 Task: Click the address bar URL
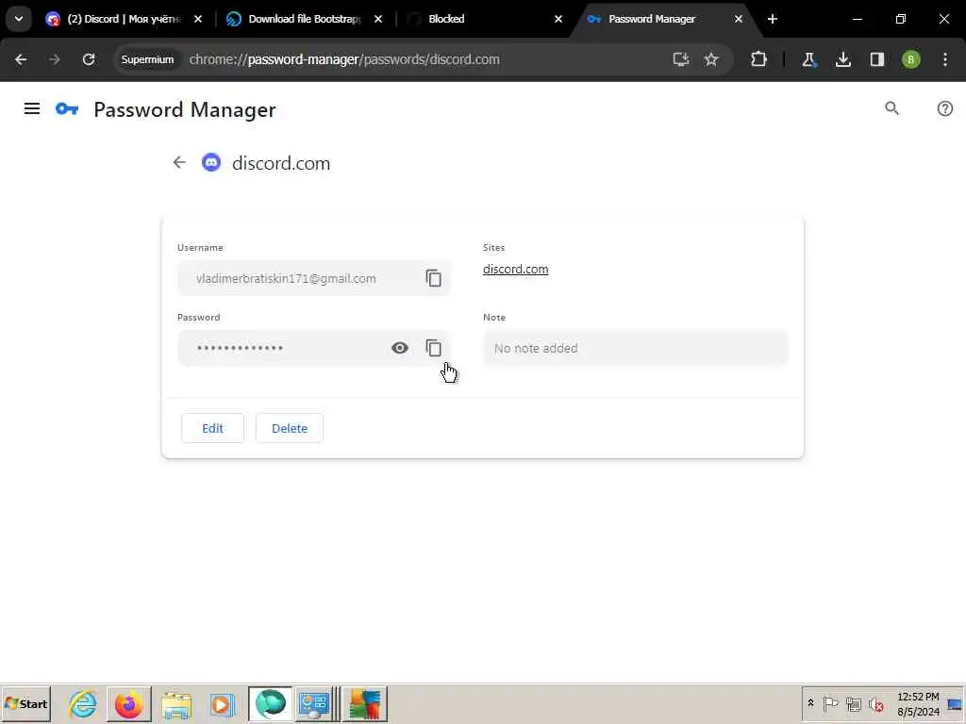tap(344, 59)
